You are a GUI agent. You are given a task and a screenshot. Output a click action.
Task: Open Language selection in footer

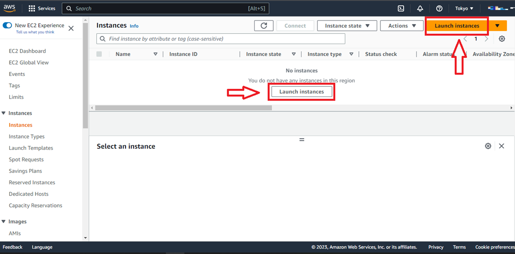tap(42, 247)
